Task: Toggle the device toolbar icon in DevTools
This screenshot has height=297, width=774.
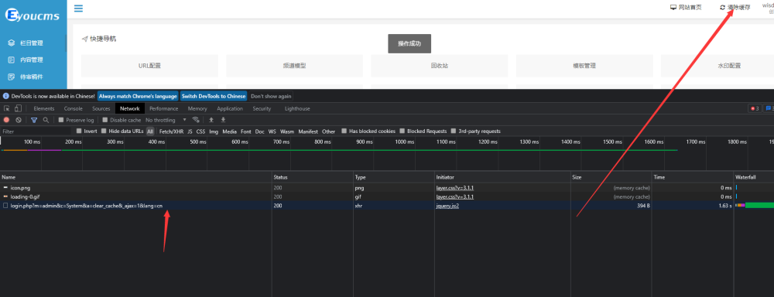Action: tap(18, 108)
